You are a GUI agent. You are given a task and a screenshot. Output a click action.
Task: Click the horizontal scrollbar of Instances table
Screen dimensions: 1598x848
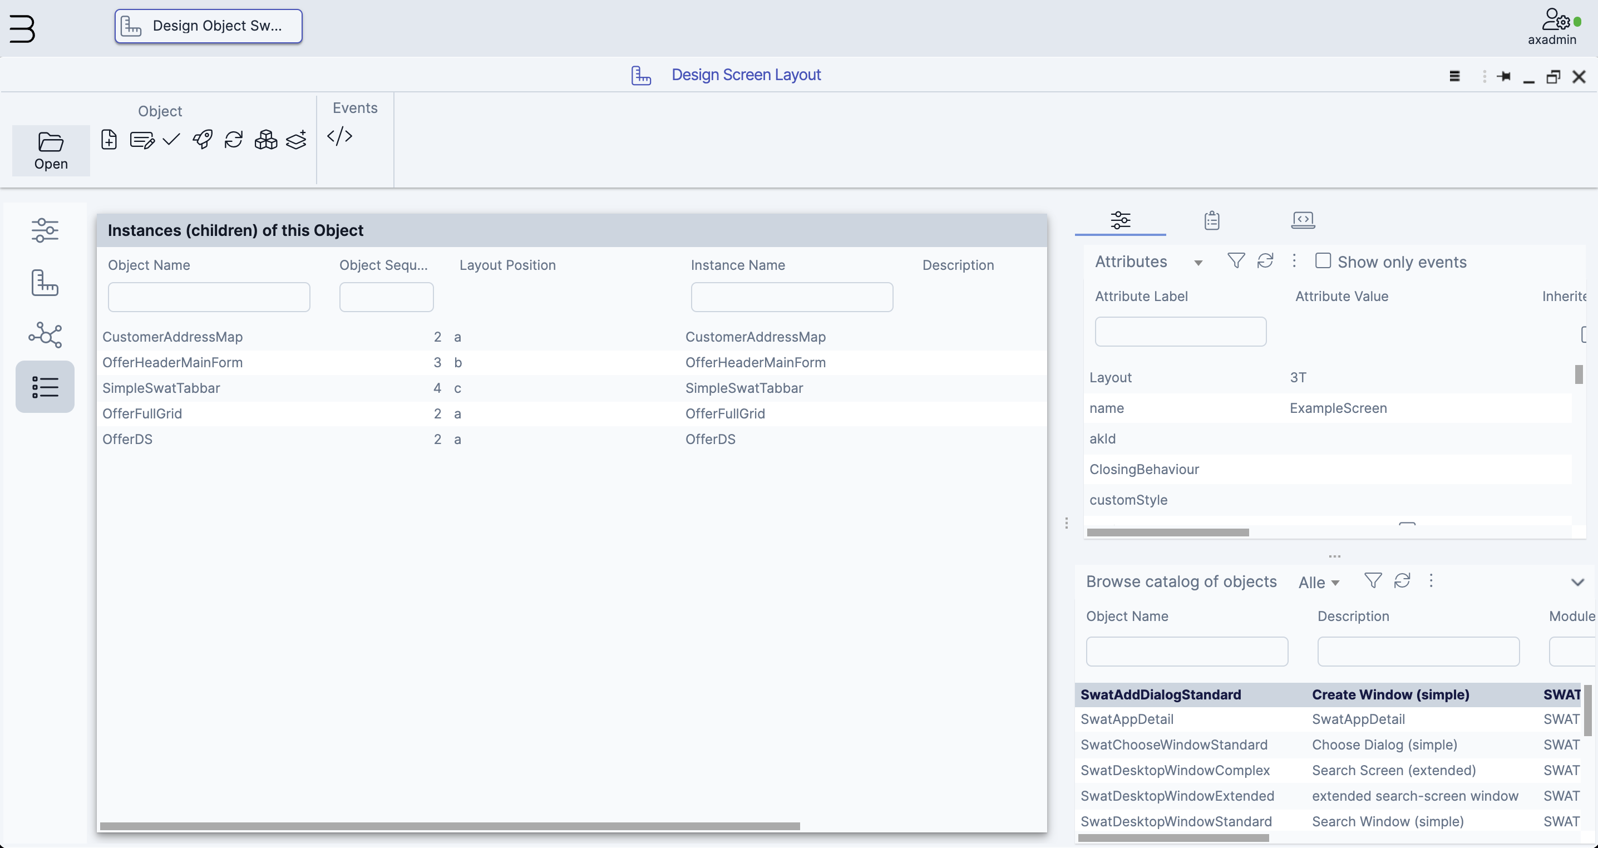click(450, 826)
